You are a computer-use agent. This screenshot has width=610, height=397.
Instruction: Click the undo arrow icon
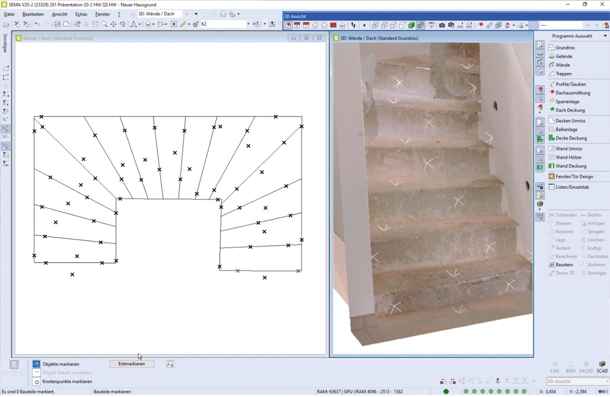[x=37, y=24]
